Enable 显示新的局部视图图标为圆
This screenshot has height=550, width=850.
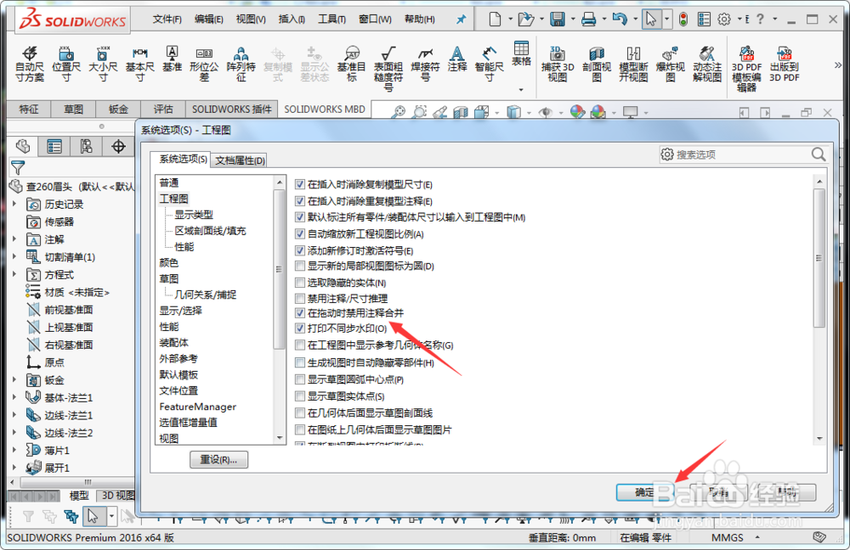tap(300, 266)
